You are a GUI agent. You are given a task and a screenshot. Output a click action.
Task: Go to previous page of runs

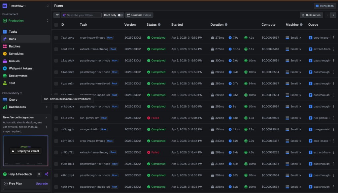[328, 15]
